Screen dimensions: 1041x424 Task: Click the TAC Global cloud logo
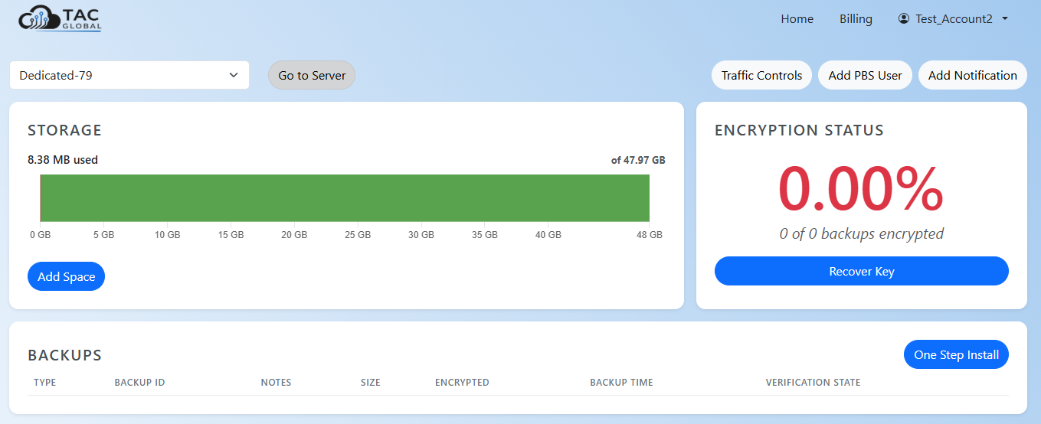(60, 18)
